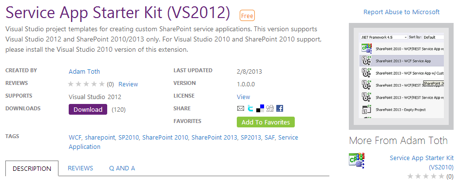Click the review star rating icons
Viewport: 458px width, 184px height.
pos(86,84)
